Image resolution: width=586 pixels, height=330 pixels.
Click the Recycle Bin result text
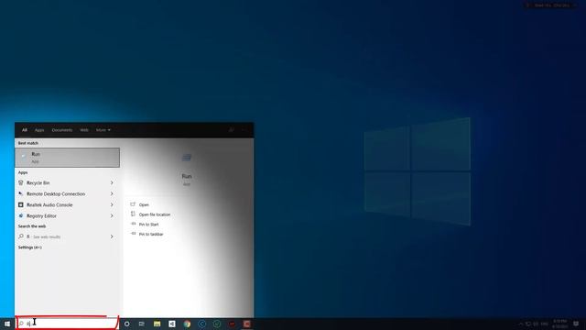point(38,183)
